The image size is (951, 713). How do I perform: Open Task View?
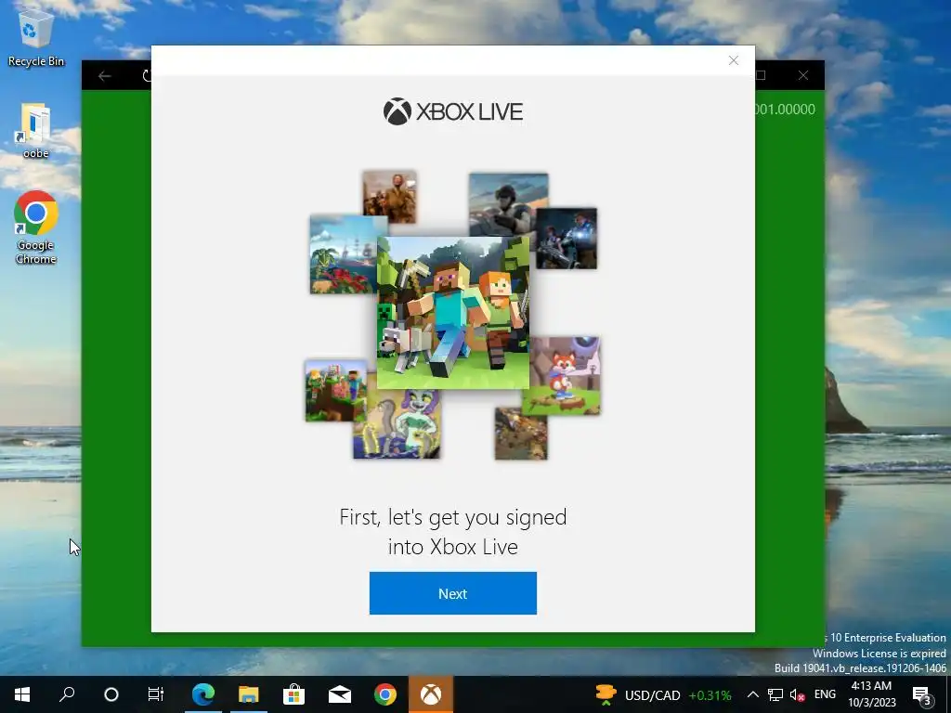pyautogui.click(x=156, y=694)
